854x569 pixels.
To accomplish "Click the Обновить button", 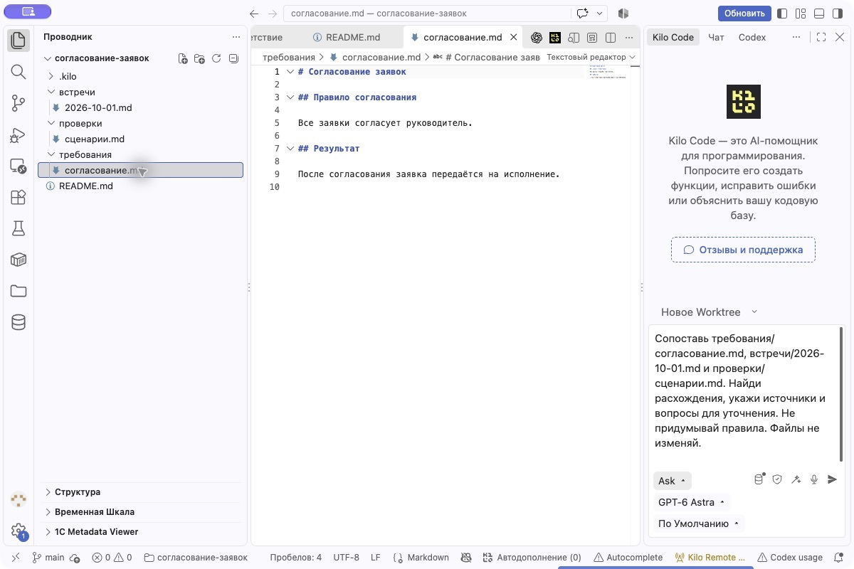I will click(744, 14).
